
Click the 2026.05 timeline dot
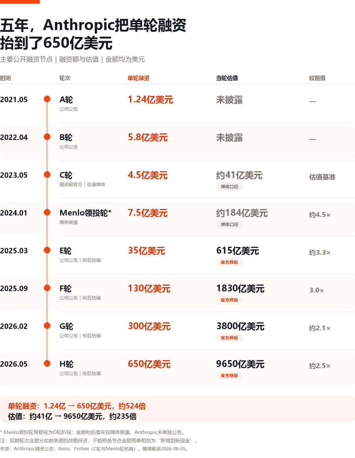tap(47, 363)
